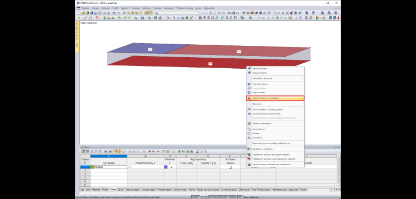This screenshot has height=199, width=416.
Task: Switch to the Uzlové podpory tab
Action: [132, 190]
